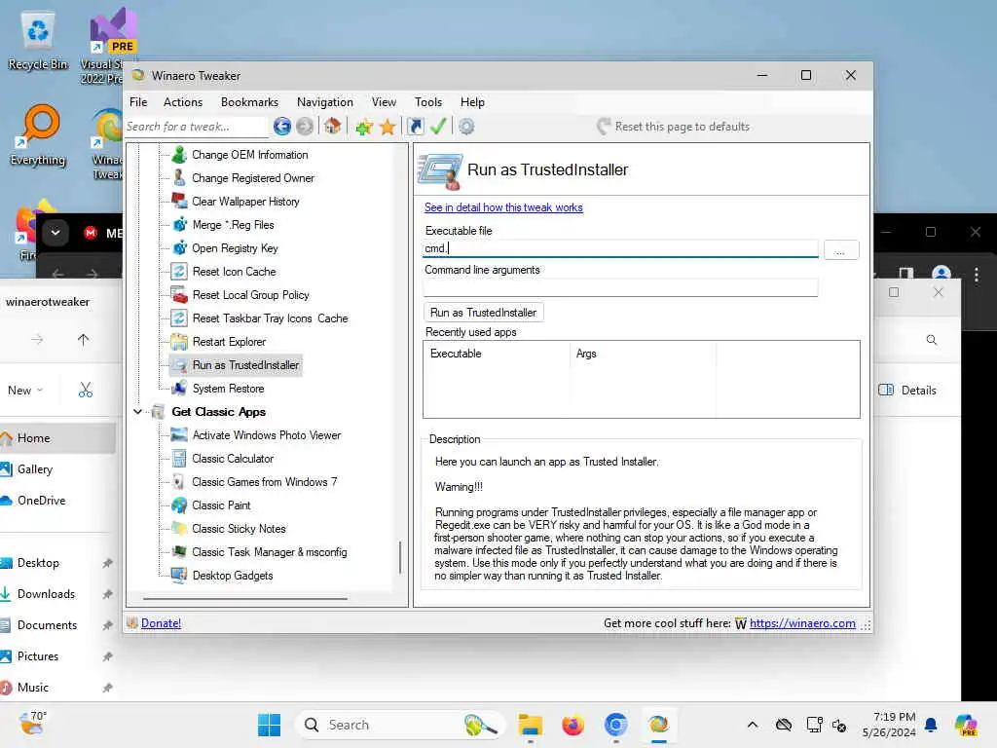997x748 pixels.
Task: Toggle the Details pane in File Explorer
Action: tap(907, 391)
